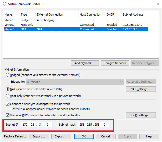Open the Bridged to Automatic dropdown
Image resolution: width=162 pixels, height=142 pixels.
click(75, 82)
